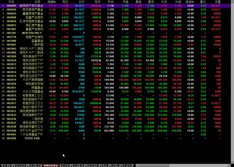Click the green down arrow in HK2823 row
234x167 pixels.
tap(101, 91)
